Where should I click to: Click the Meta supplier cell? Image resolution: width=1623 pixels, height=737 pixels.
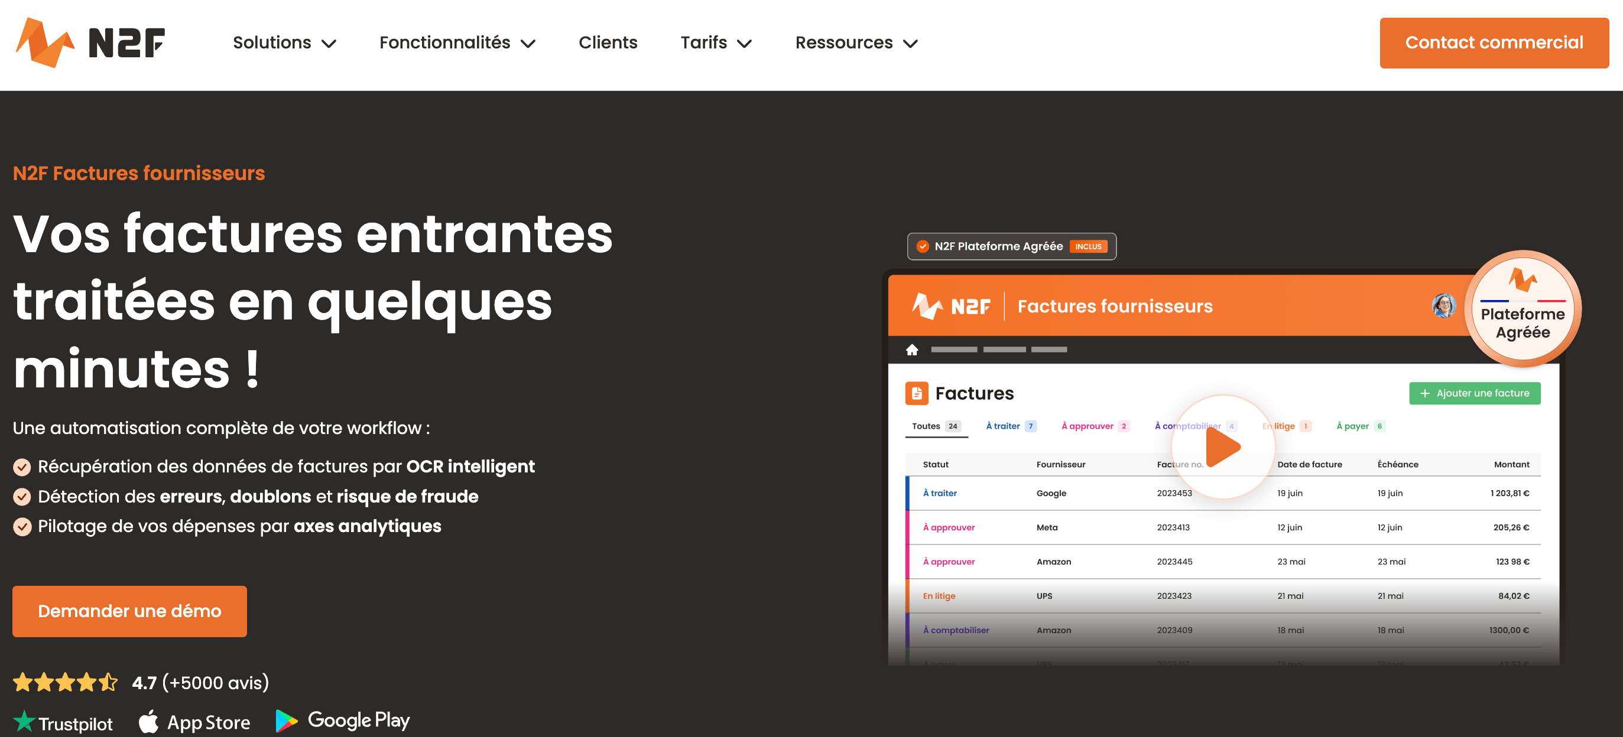coord(1047,527)
